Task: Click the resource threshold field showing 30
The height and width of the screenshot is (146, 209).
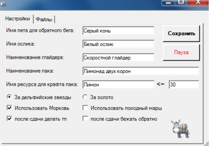Action: (x=183, y=85)
